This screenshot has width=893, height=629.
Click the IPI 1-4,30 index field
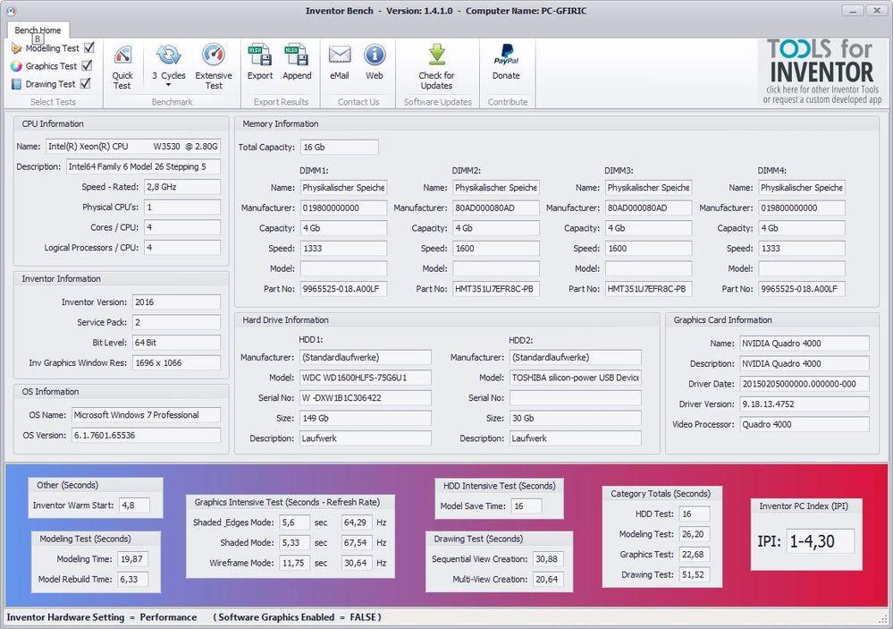(x=820, y=541)
